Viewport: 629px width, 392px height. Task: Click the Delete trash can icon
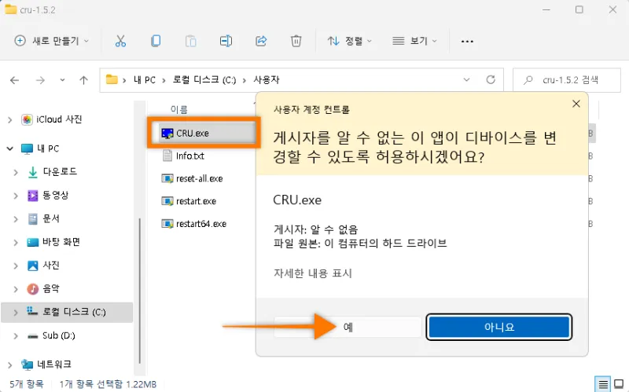tap(296, 41)
